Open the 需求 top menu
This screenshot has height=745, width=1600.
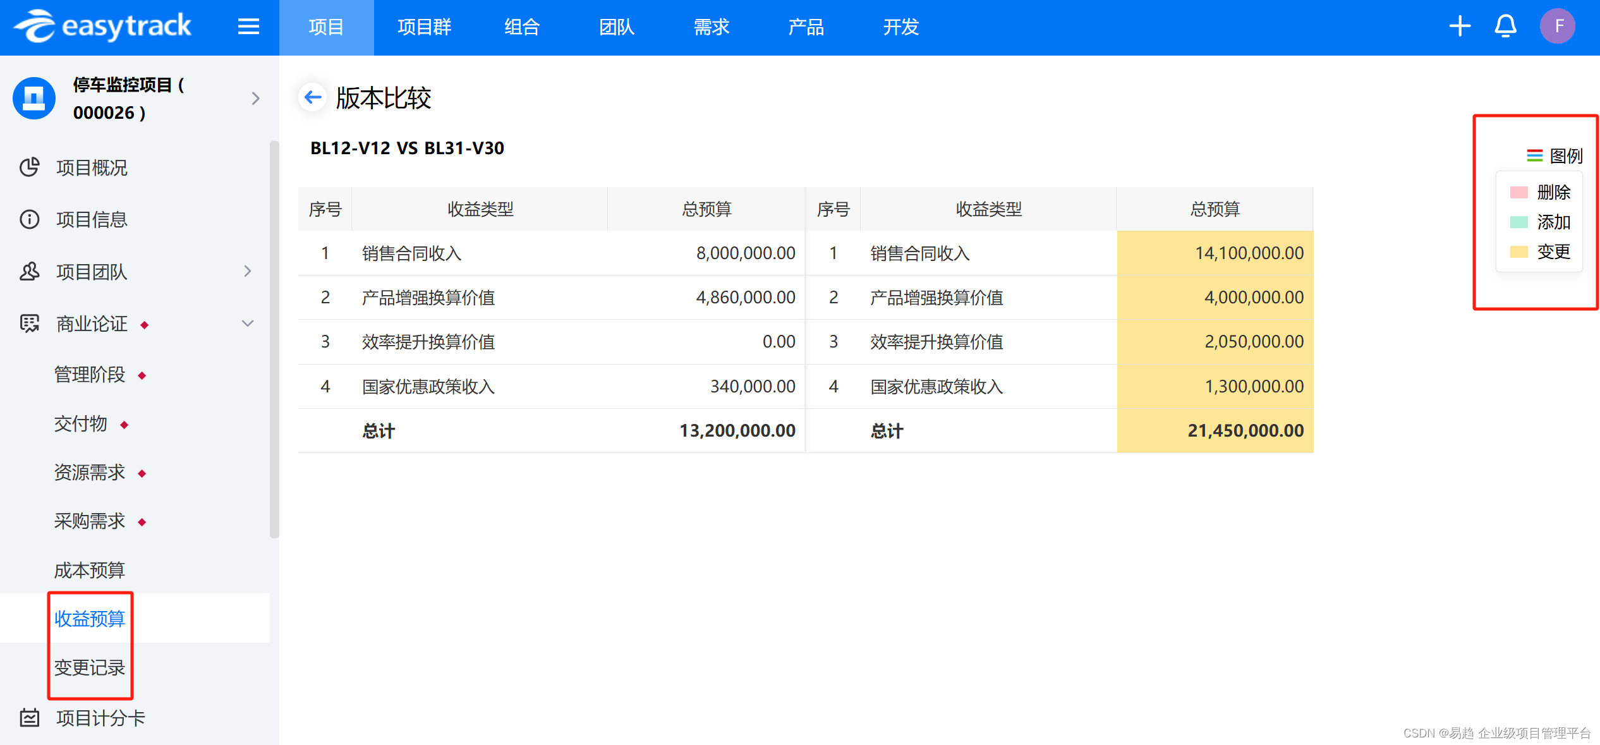(712, 27)
